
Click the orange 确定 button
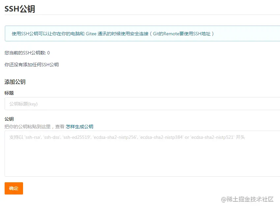click(14, 188)
